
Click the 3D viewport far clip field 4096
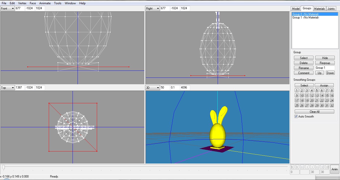tap(185, 87)
